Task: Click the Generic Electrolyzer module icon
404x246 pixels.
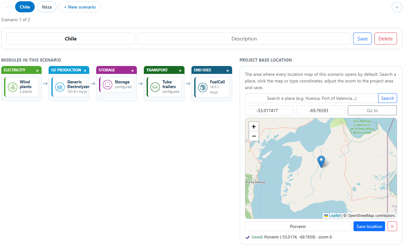Action: (x=60, y=87)
